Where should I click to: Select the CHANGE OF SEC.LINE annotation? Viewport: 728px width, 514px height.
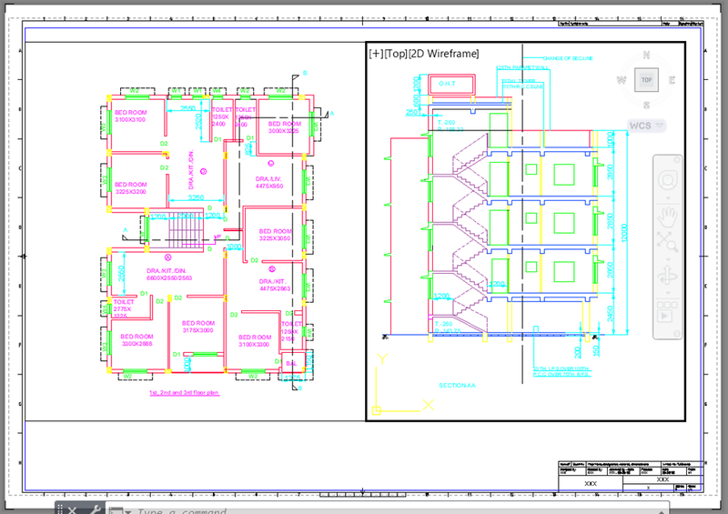(567, 58)
